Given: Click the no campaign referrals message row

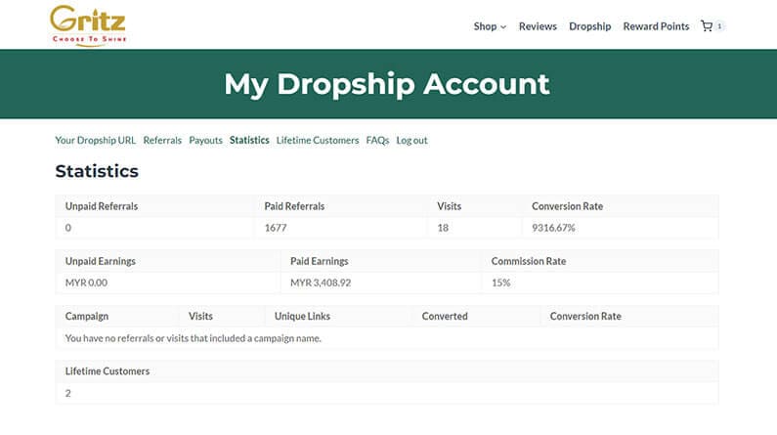Looking at the screenshot, I should coord(194,338).
